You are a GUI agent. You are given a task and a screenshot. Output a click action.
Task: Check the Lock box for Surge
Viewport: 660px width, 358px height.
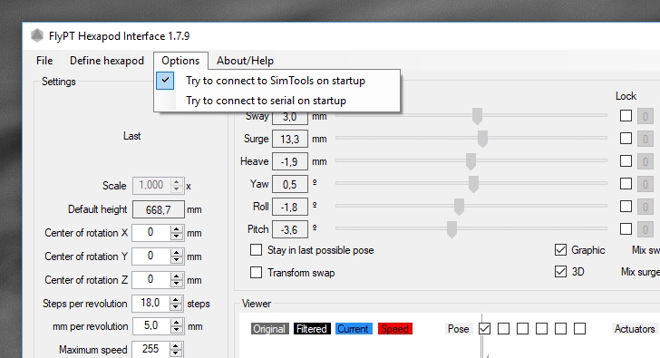(x=626, y=138)
